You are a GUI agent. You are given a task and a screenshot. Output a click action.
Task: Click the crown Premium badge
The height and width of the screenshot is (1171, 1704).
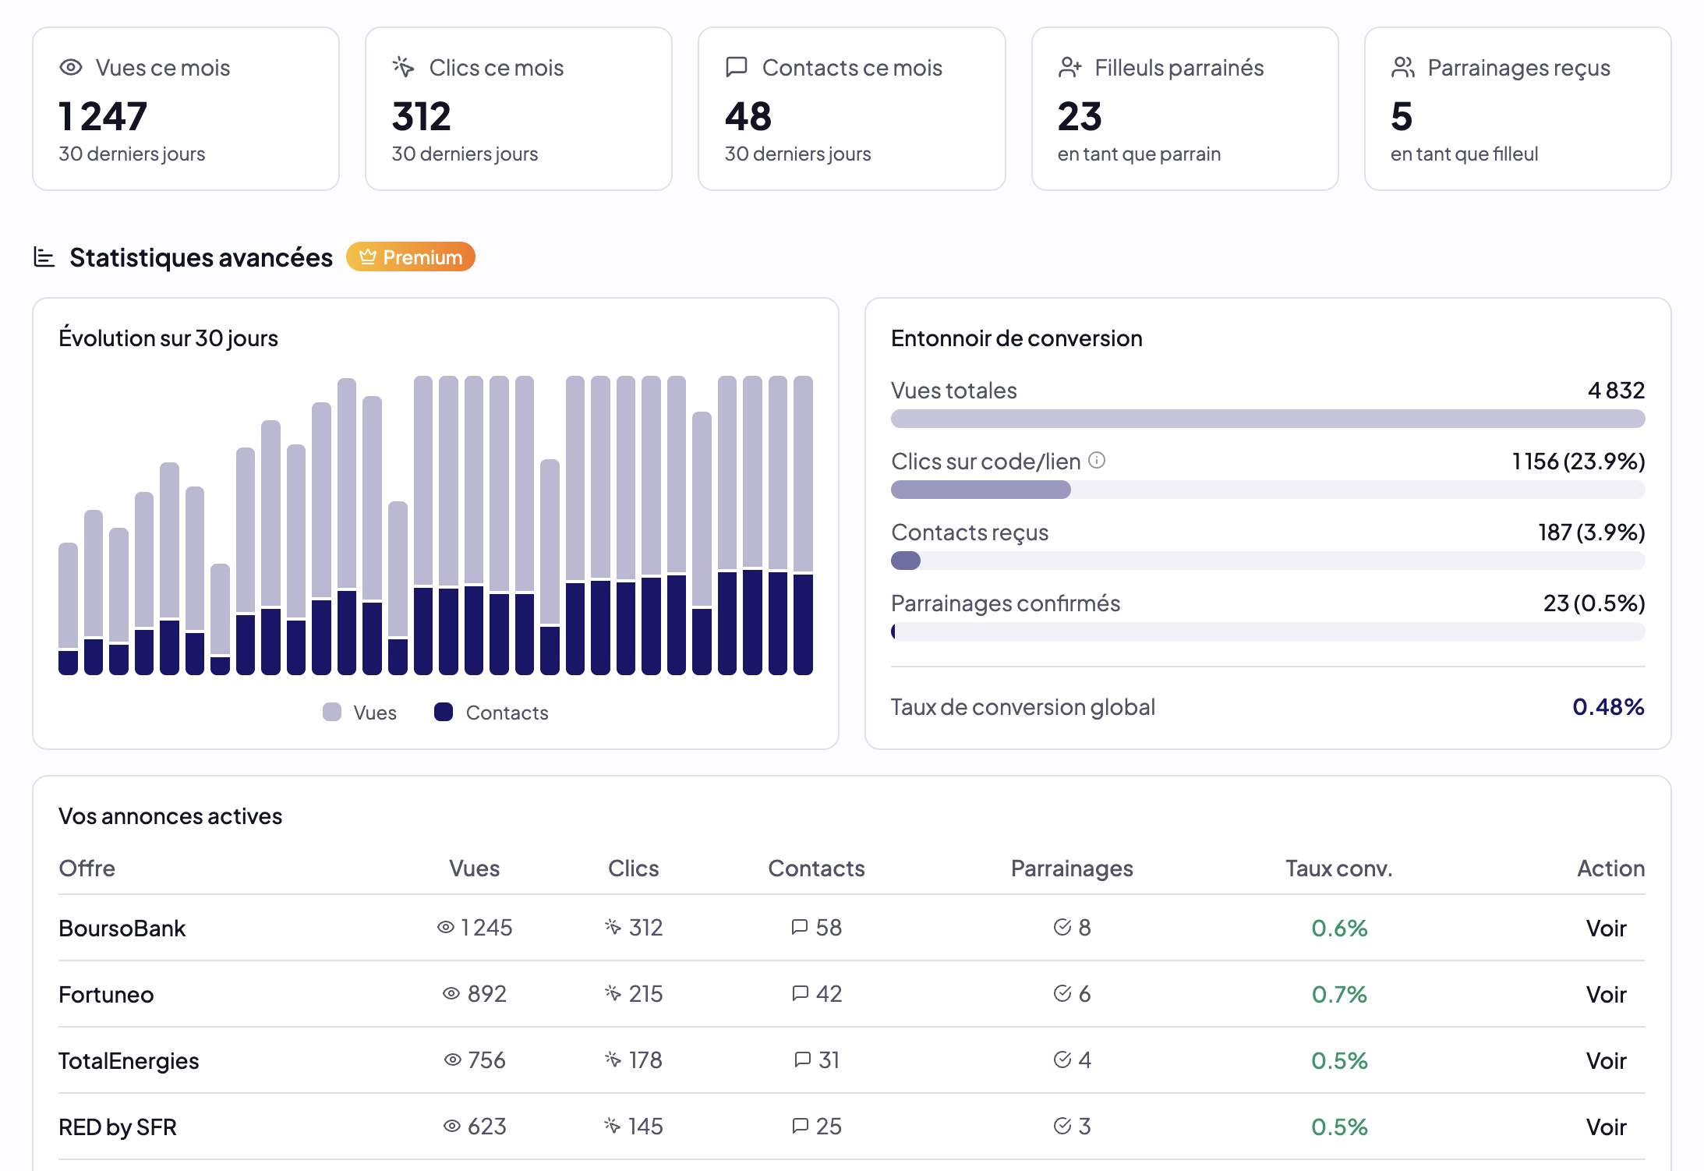coord(411,256)
